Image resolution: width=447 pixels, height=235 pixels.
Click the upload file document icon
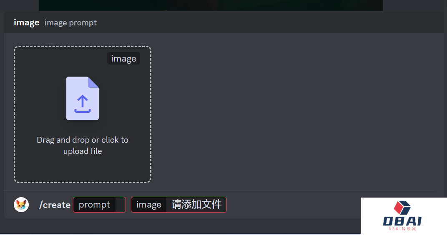(x=83, y=98)
